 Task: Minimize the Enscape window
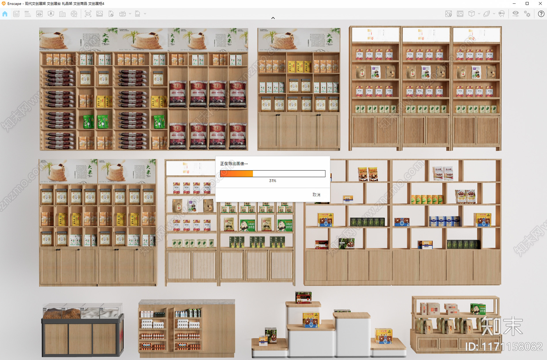point(514,3)
